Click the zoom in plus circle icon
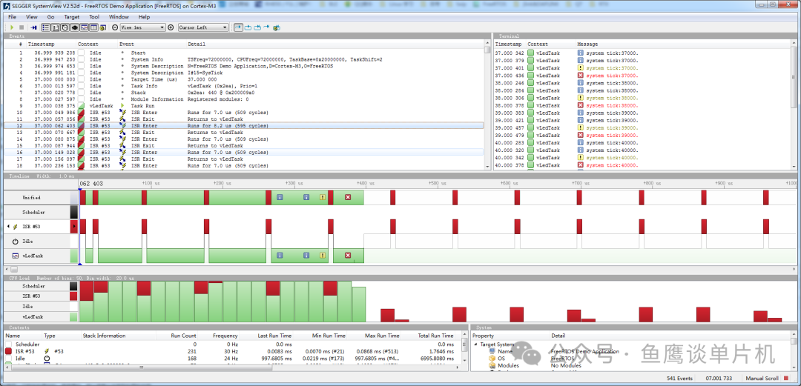 171,27
